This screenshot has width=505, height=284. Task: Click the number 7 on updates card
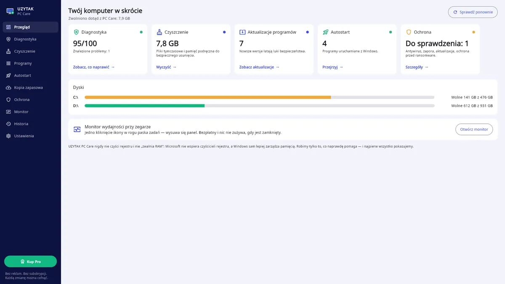point(242,43)
